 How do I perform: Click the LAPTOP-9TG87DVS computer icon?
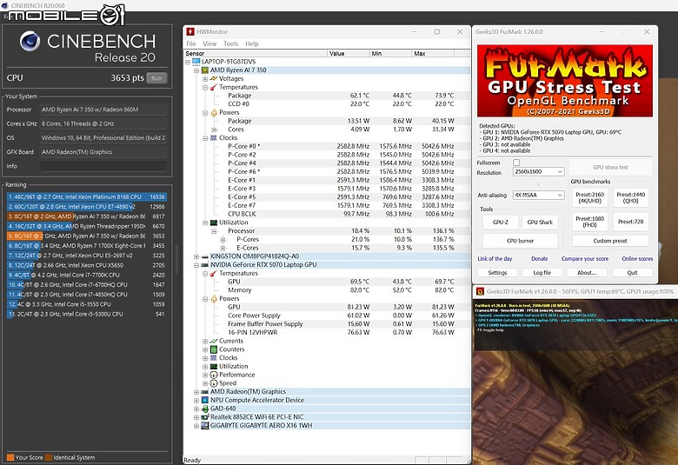tap(196, 62)
